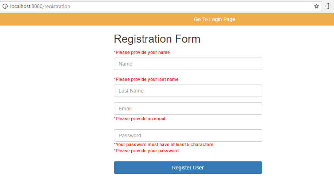
Task: Click the localhost host text in URL
Action: (x=21, y=7)
